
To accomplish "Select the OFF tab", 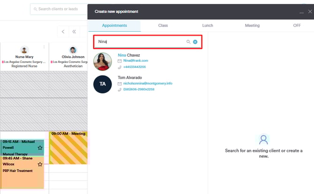I will [297, 25].
